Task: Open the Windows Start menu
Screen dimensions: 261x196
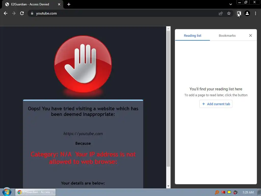Action: pyautogui.click(x=7, y=192)
